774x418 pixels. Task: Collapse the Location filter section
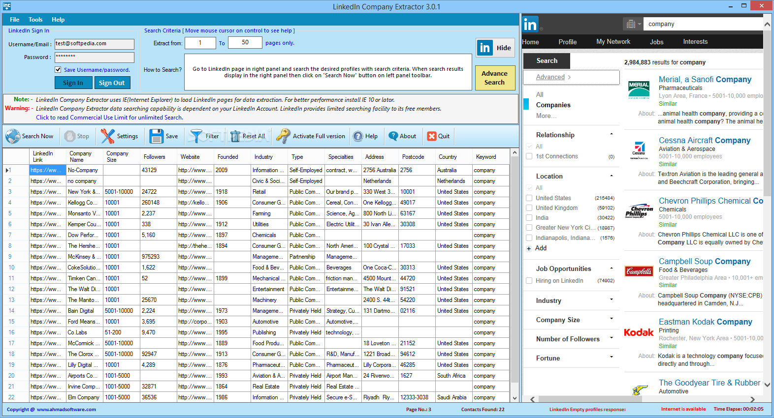(x=612, y=176)
